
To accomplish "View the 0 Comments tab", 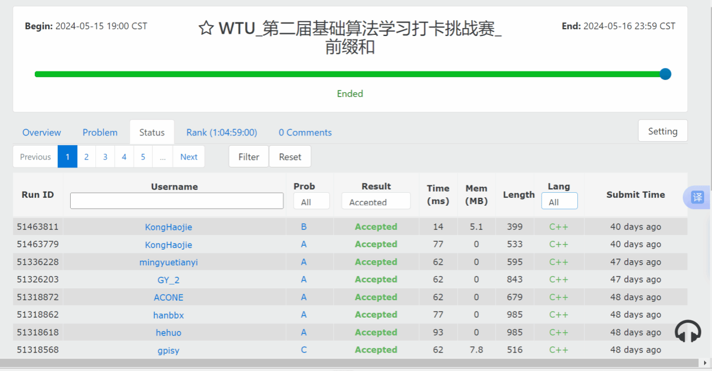I will point(305,133).
